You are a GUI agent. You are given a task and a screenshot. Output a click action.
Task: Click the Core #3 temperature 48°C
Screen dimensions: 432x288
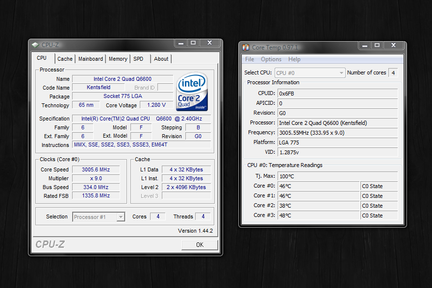319,216
